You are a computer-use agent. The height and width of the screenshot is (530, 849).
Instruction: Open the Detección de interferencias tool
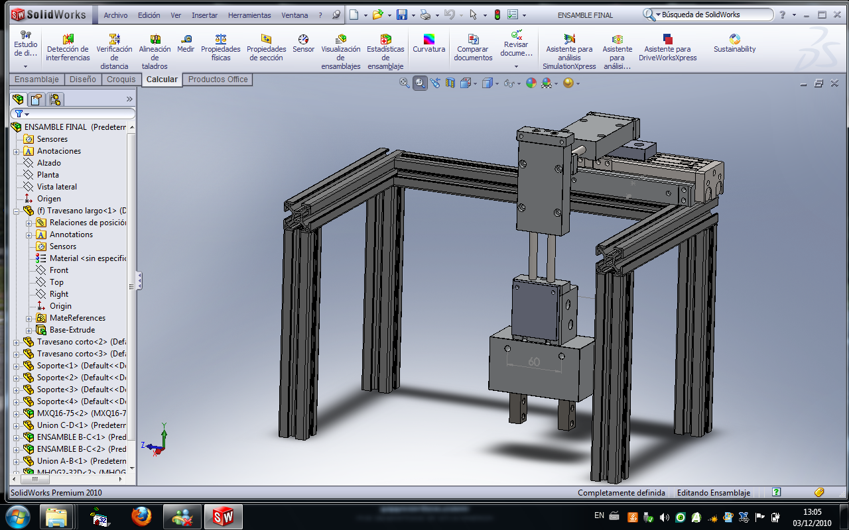pyautogui.click(x=68, y=48)
